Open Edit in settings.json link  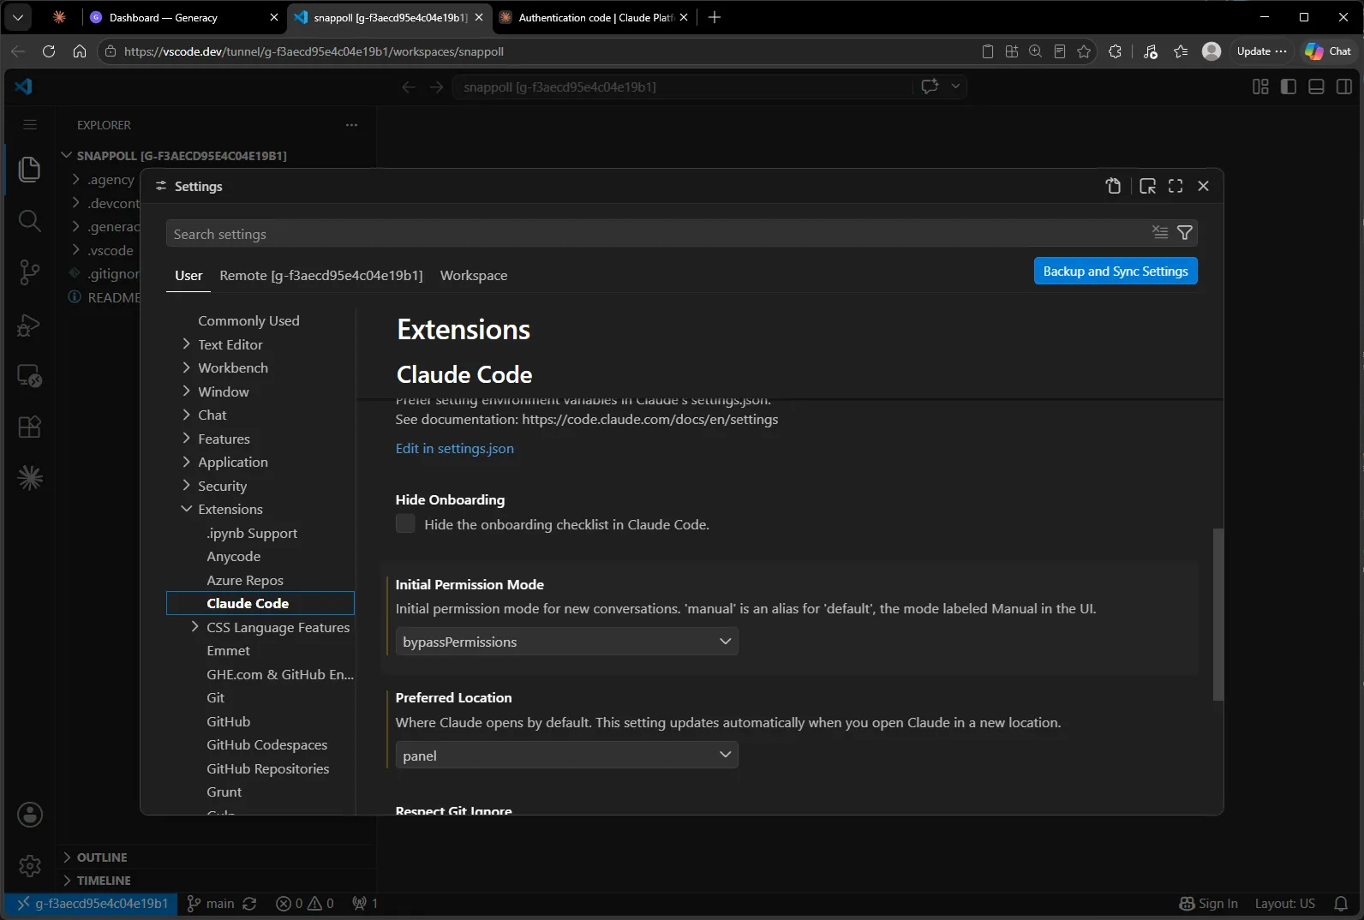tap(455, 448)
